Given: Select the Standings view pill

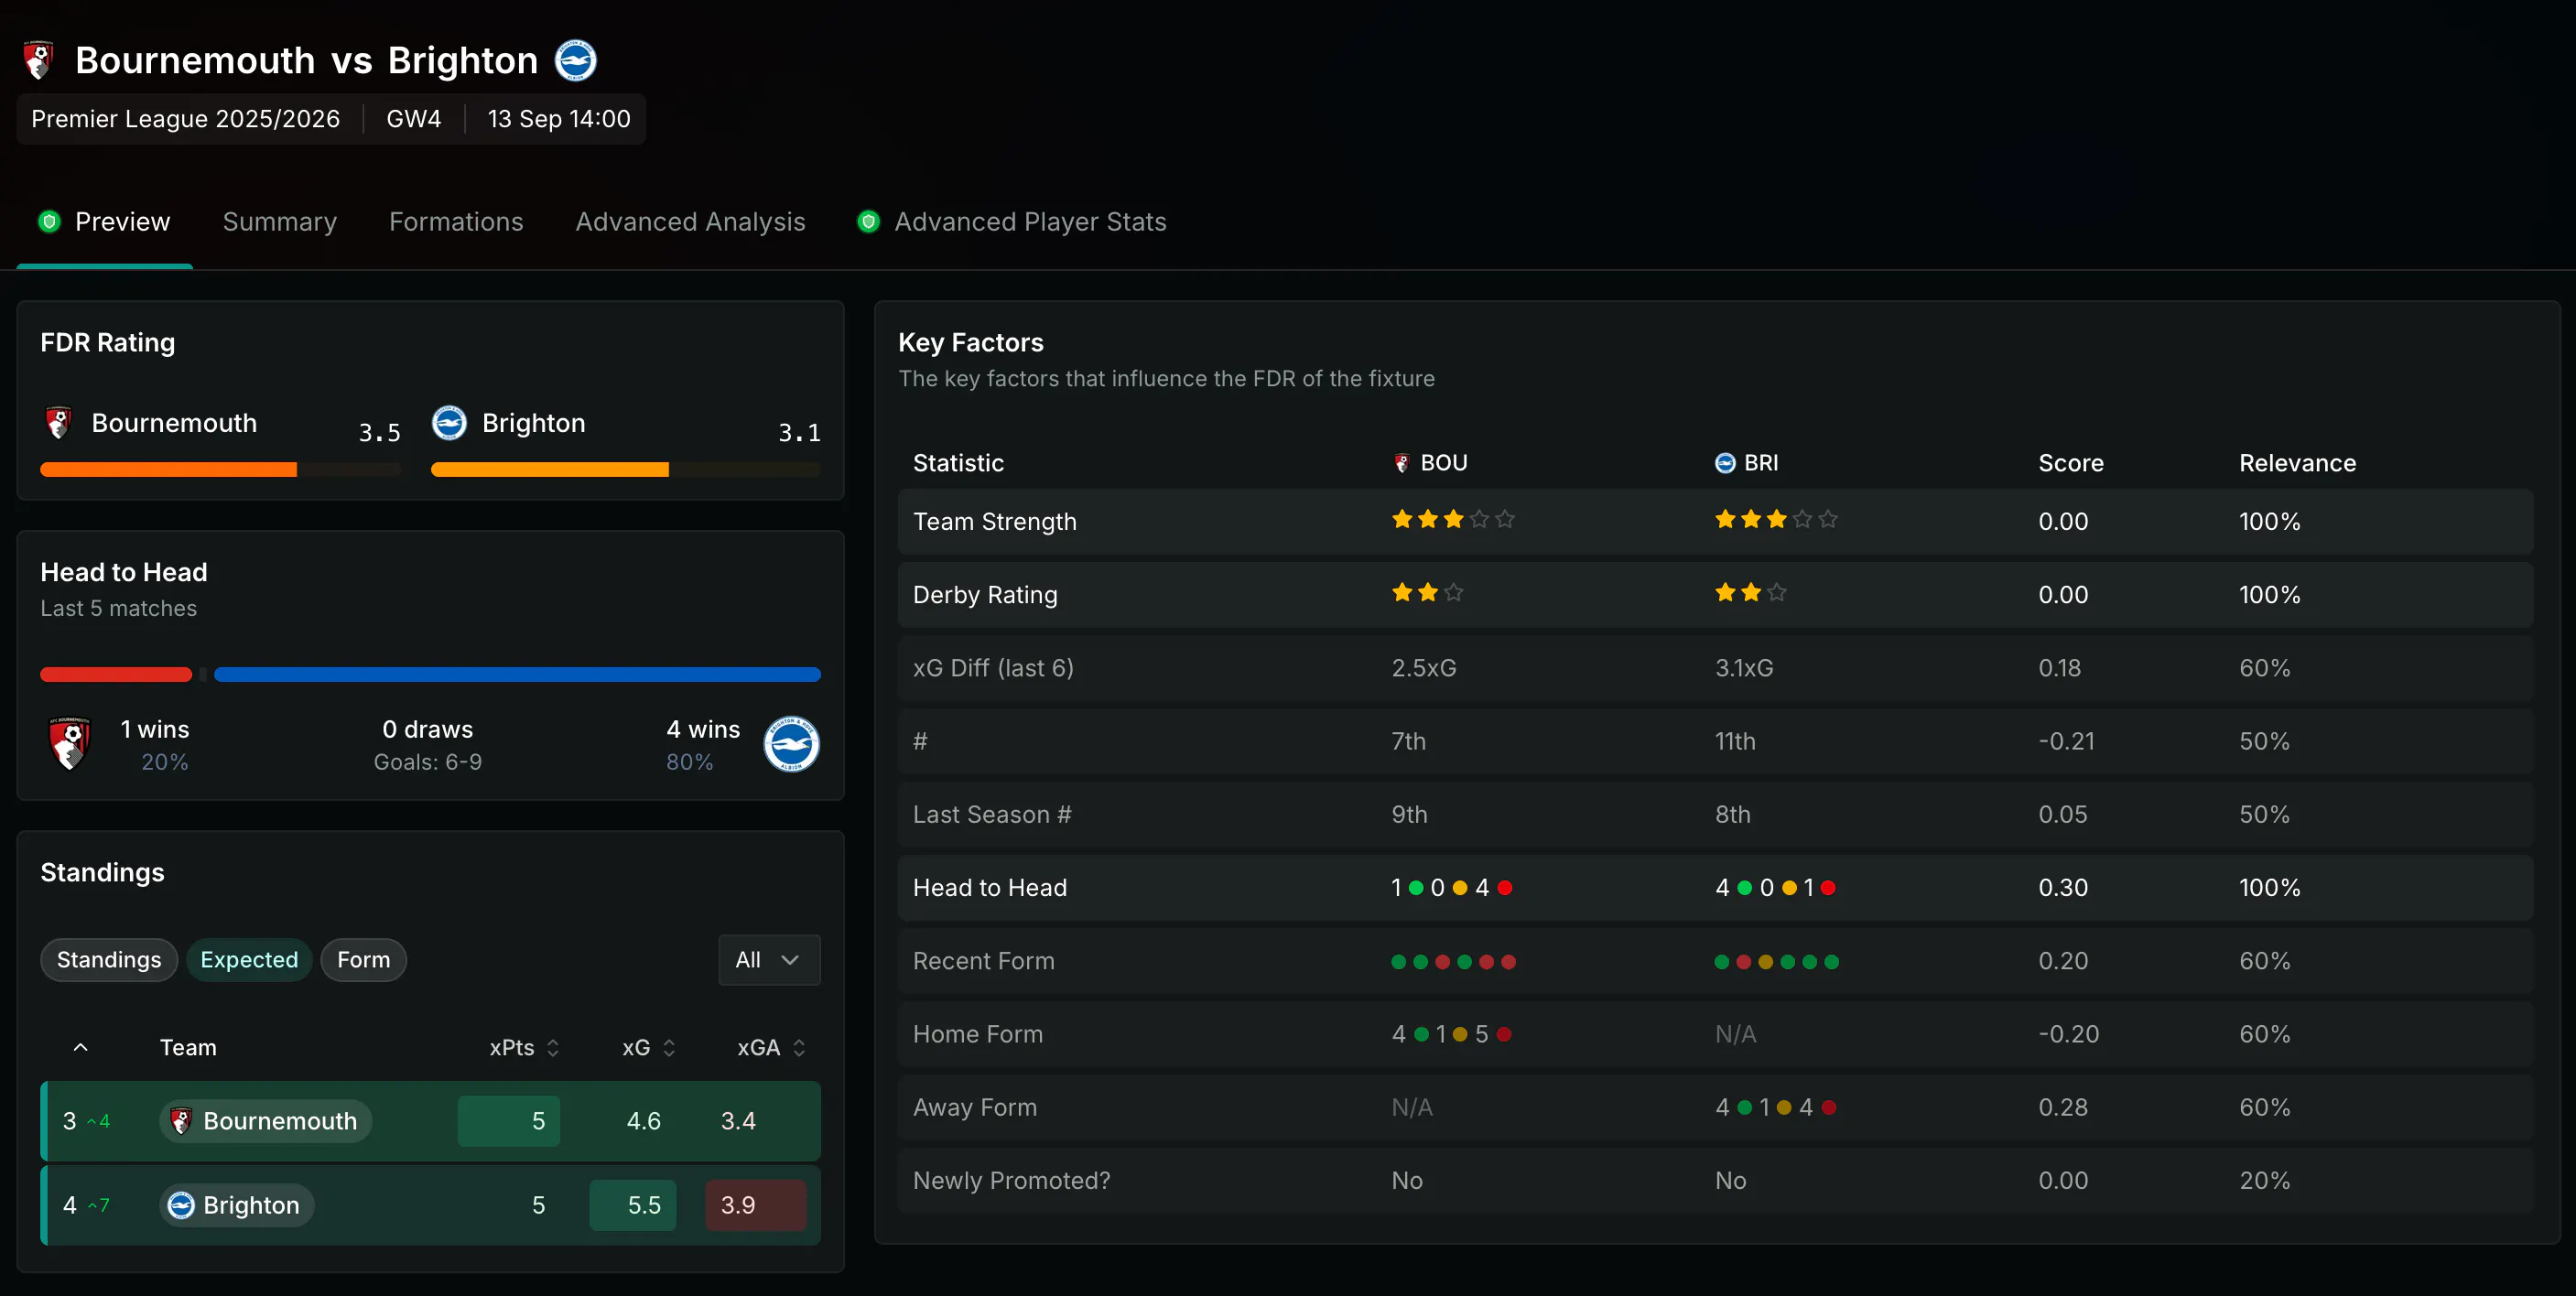Looking at the screenshot, I should tap(109, 960).
